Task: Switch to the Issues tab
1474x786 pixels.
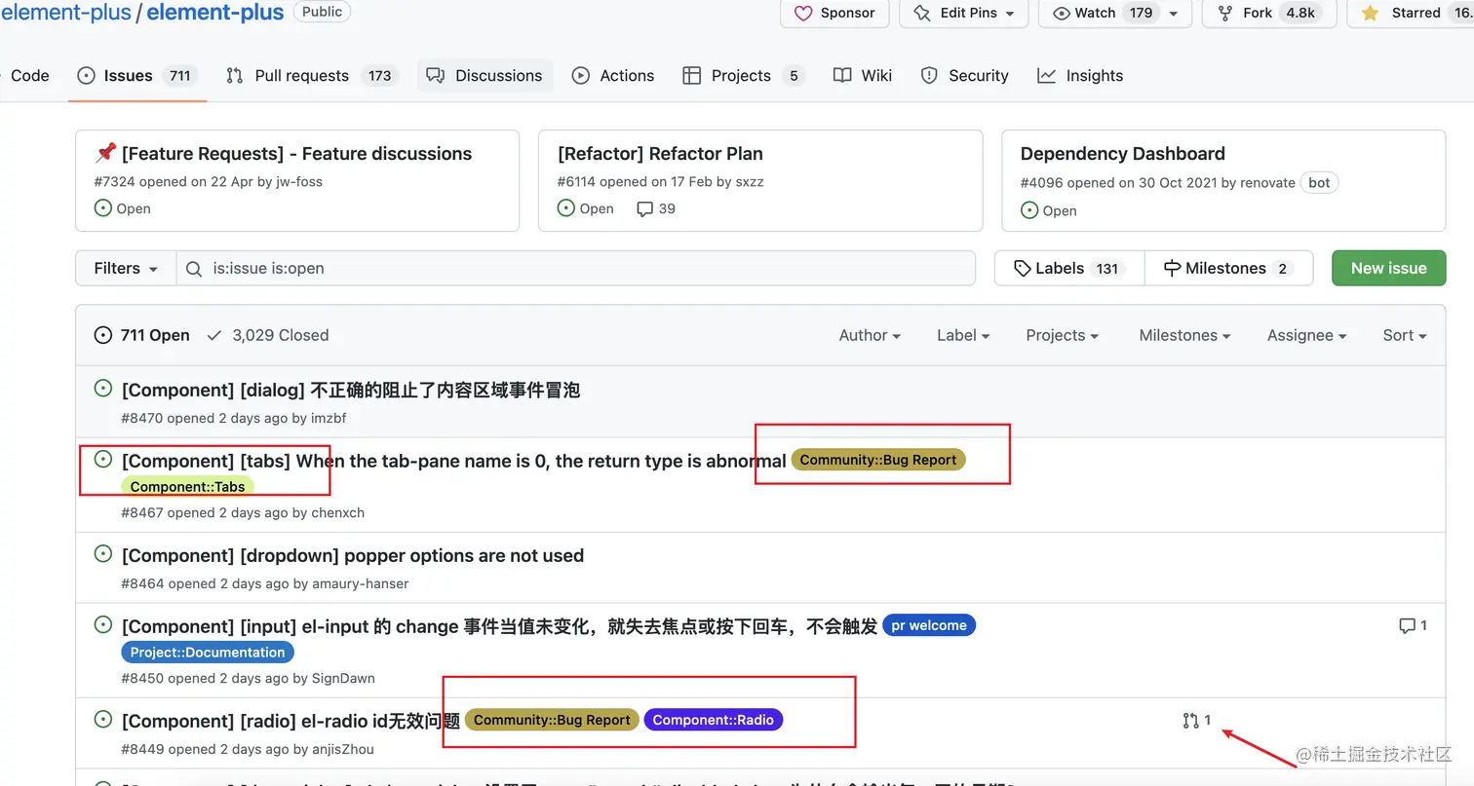Action: coord(137,75)
